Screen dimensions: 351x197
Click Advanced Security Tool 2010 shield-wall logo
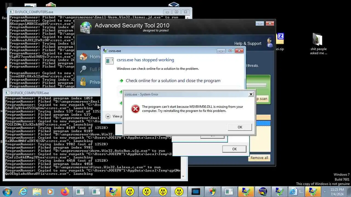tap(85, 27)
